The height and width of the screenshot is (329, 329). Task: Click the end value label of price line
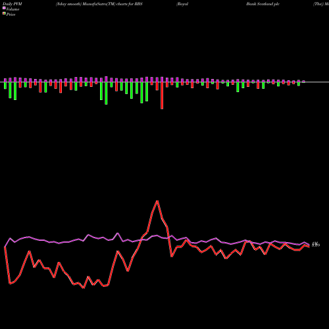316,245
